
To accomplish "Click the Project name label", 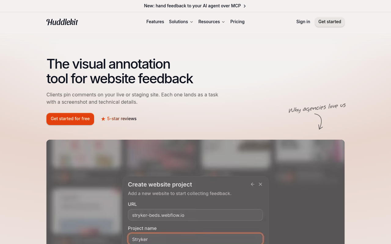I will (x=142, y=228).
